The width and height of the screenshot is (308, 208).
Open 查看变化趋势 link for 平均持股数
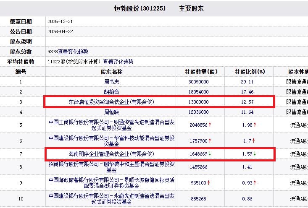118,62
